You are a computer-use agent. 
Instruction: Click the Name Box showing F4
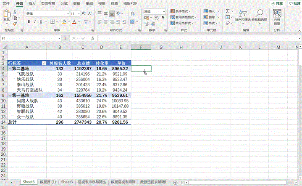pyautogui.click(x=29, y=38)
